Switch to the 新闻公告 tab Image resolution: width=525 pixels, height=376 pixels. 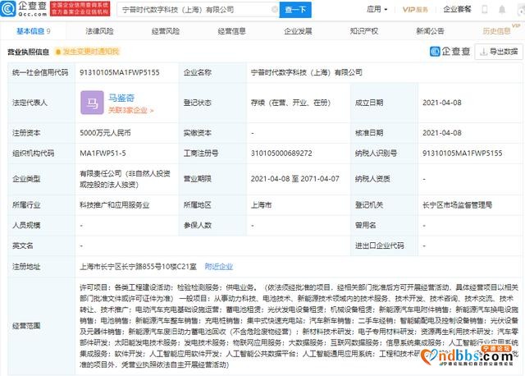pyautogui.click(x=430, y=31)
